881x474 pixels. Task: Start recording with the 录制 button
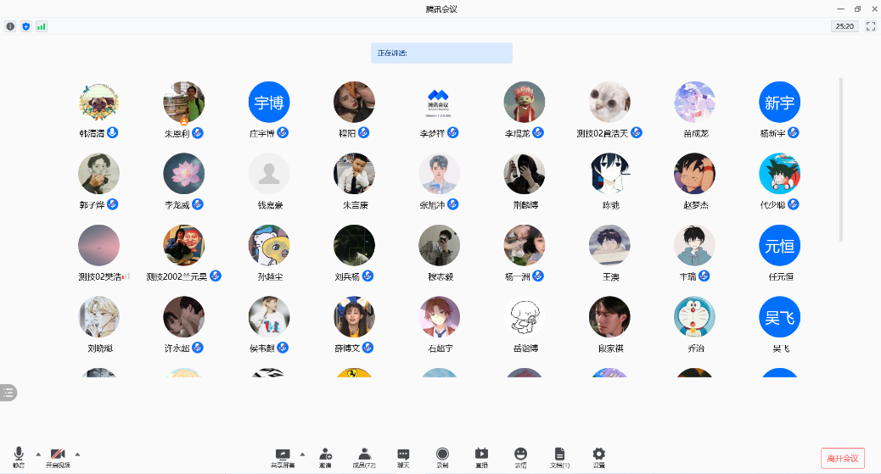(442, 458)
